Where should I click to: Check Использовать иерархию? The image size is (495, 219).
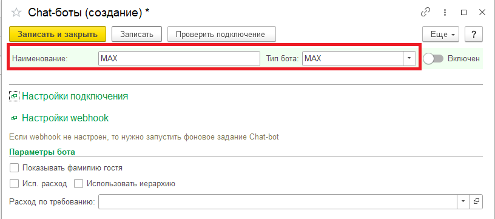pyautogui.click(x=79, y=184)
